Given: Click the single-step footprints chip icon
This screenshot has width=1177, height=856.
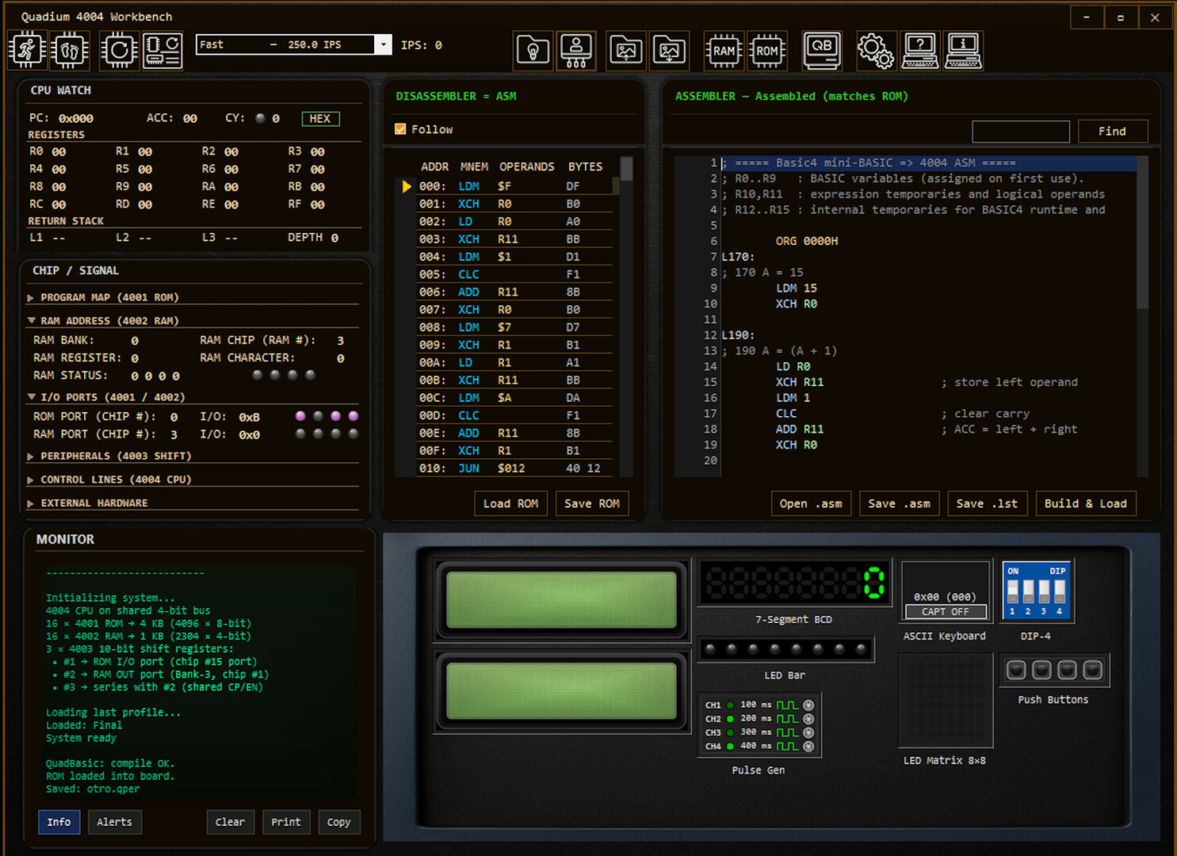Looking at the screenshot, I should coord(70,51).
